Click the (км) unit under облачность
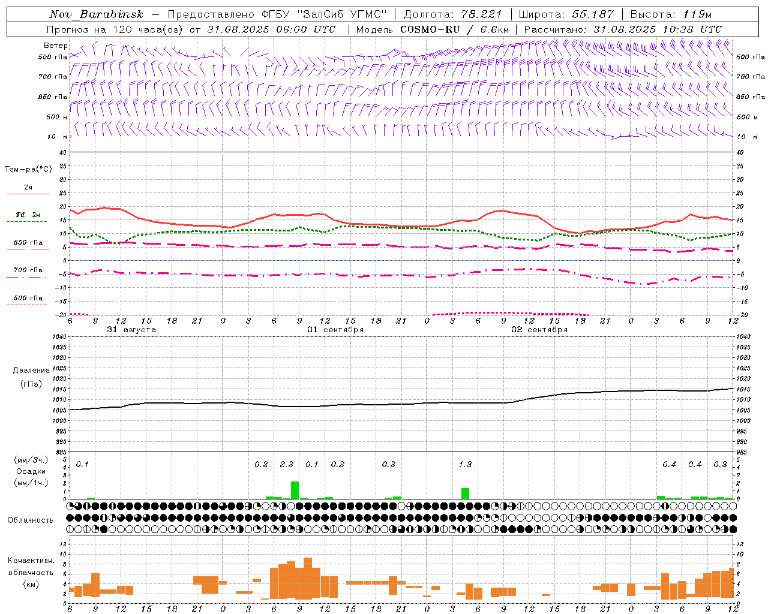The image size is (768, 614). 31,584
